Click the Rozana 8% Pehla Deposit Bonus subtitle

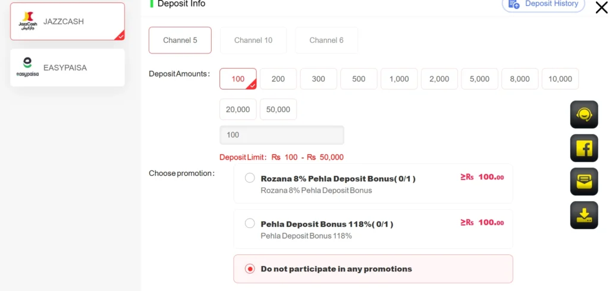coord(316,191)
